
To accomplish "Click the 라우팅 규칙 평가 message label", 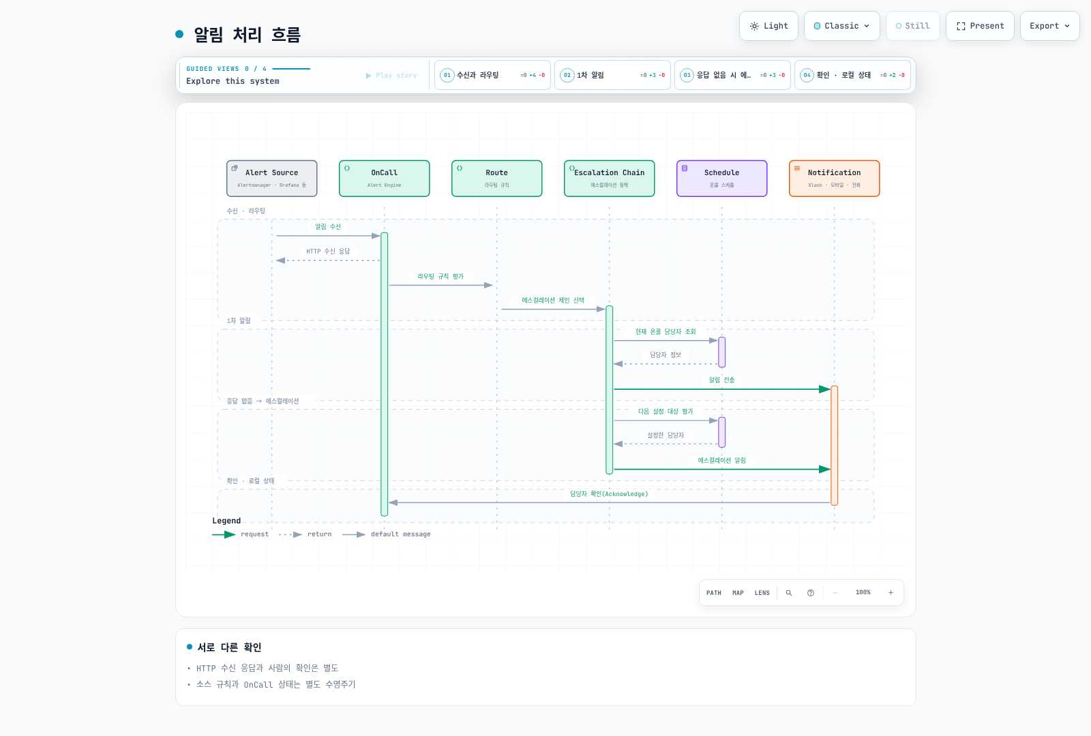I will 440,277.
